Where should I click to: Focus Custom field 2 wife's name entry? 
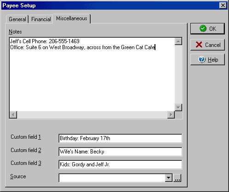tap(120, 152)
